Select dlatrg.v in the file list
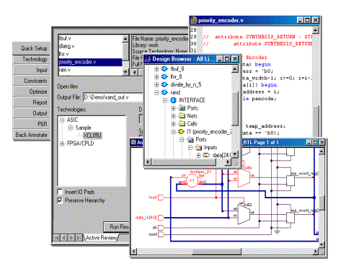The width and height of the screenshot is (346, 274). pos(90,46)
